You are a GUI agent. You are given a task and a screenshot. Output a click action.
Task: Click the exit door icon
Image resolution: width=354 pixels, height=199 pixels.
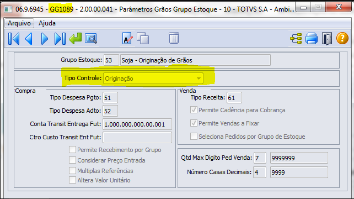(x=327, y=39)
